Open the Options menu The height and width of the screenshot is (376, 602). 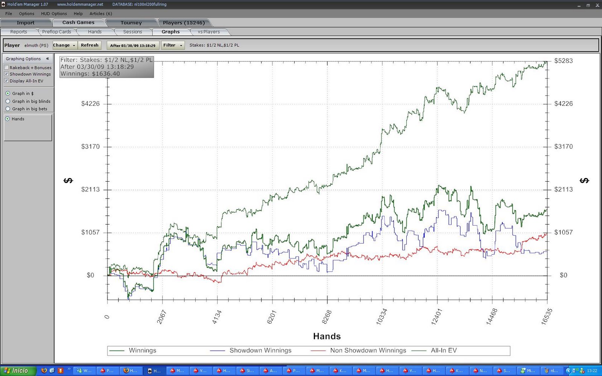click(x=26, y=14)
